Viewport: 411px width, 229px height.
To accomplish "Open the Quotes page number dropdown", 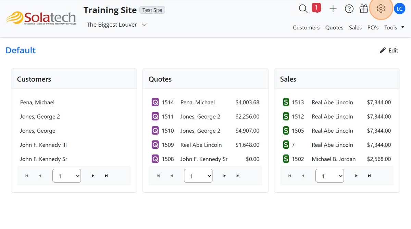I will coord(198,176).
